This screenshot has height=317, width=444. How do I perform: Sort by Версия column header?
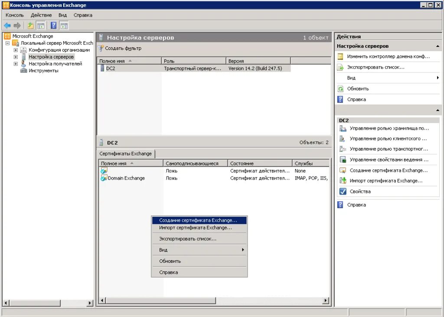[258, 61]
